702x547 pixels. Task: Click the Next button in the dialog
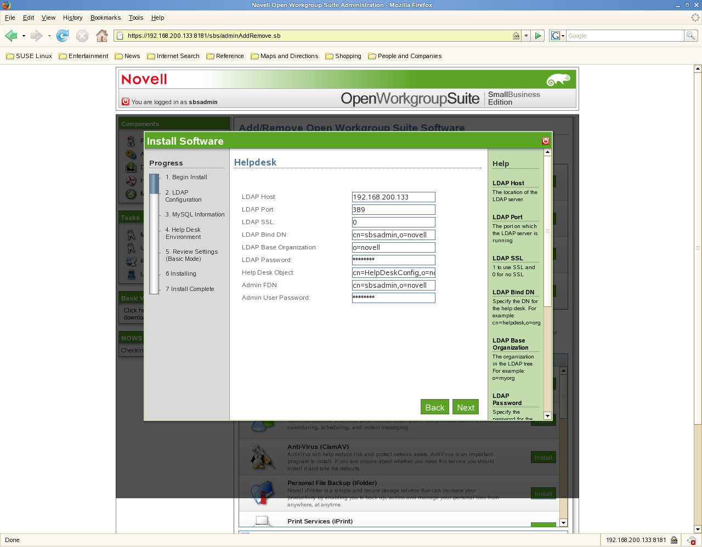465,407
